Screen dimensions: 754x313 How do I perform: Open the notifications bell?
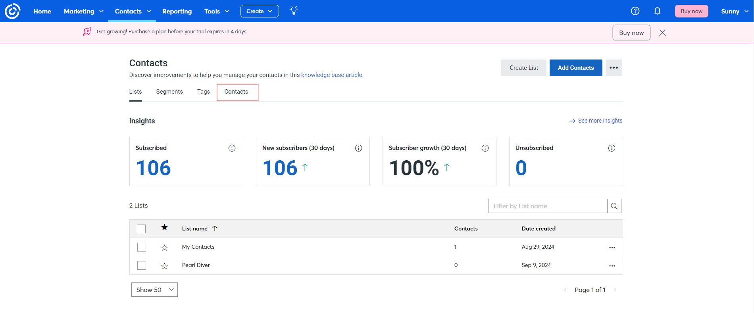pyautogui.click(x=657, y=11)
